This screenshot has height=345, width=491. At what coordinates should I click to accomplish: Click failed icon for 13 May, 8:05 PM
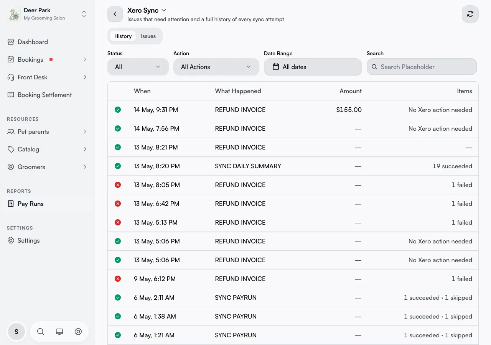[118, 185]
